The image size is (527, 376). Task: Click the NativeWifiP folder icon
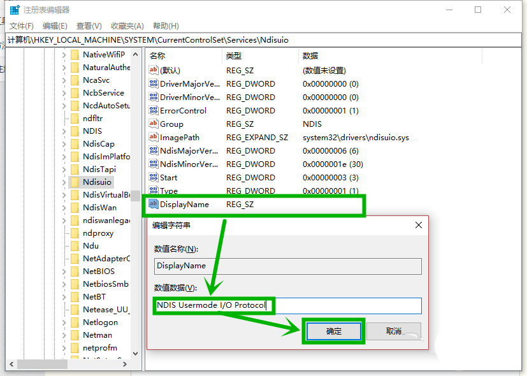[75, 54]
